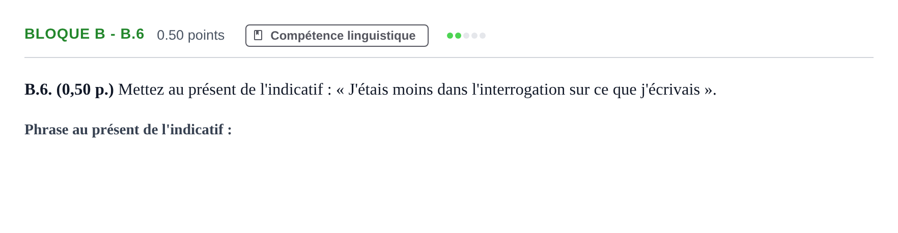Click the word J'étais in the quote
898x233 pixels.
369,90
